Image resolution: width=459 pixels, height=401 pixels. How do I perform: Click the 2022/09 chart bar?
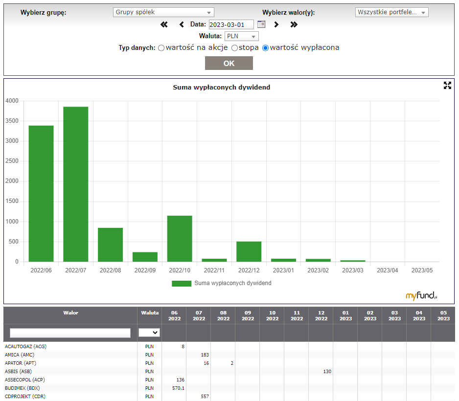pyautogui.click(x=145, y=257)
